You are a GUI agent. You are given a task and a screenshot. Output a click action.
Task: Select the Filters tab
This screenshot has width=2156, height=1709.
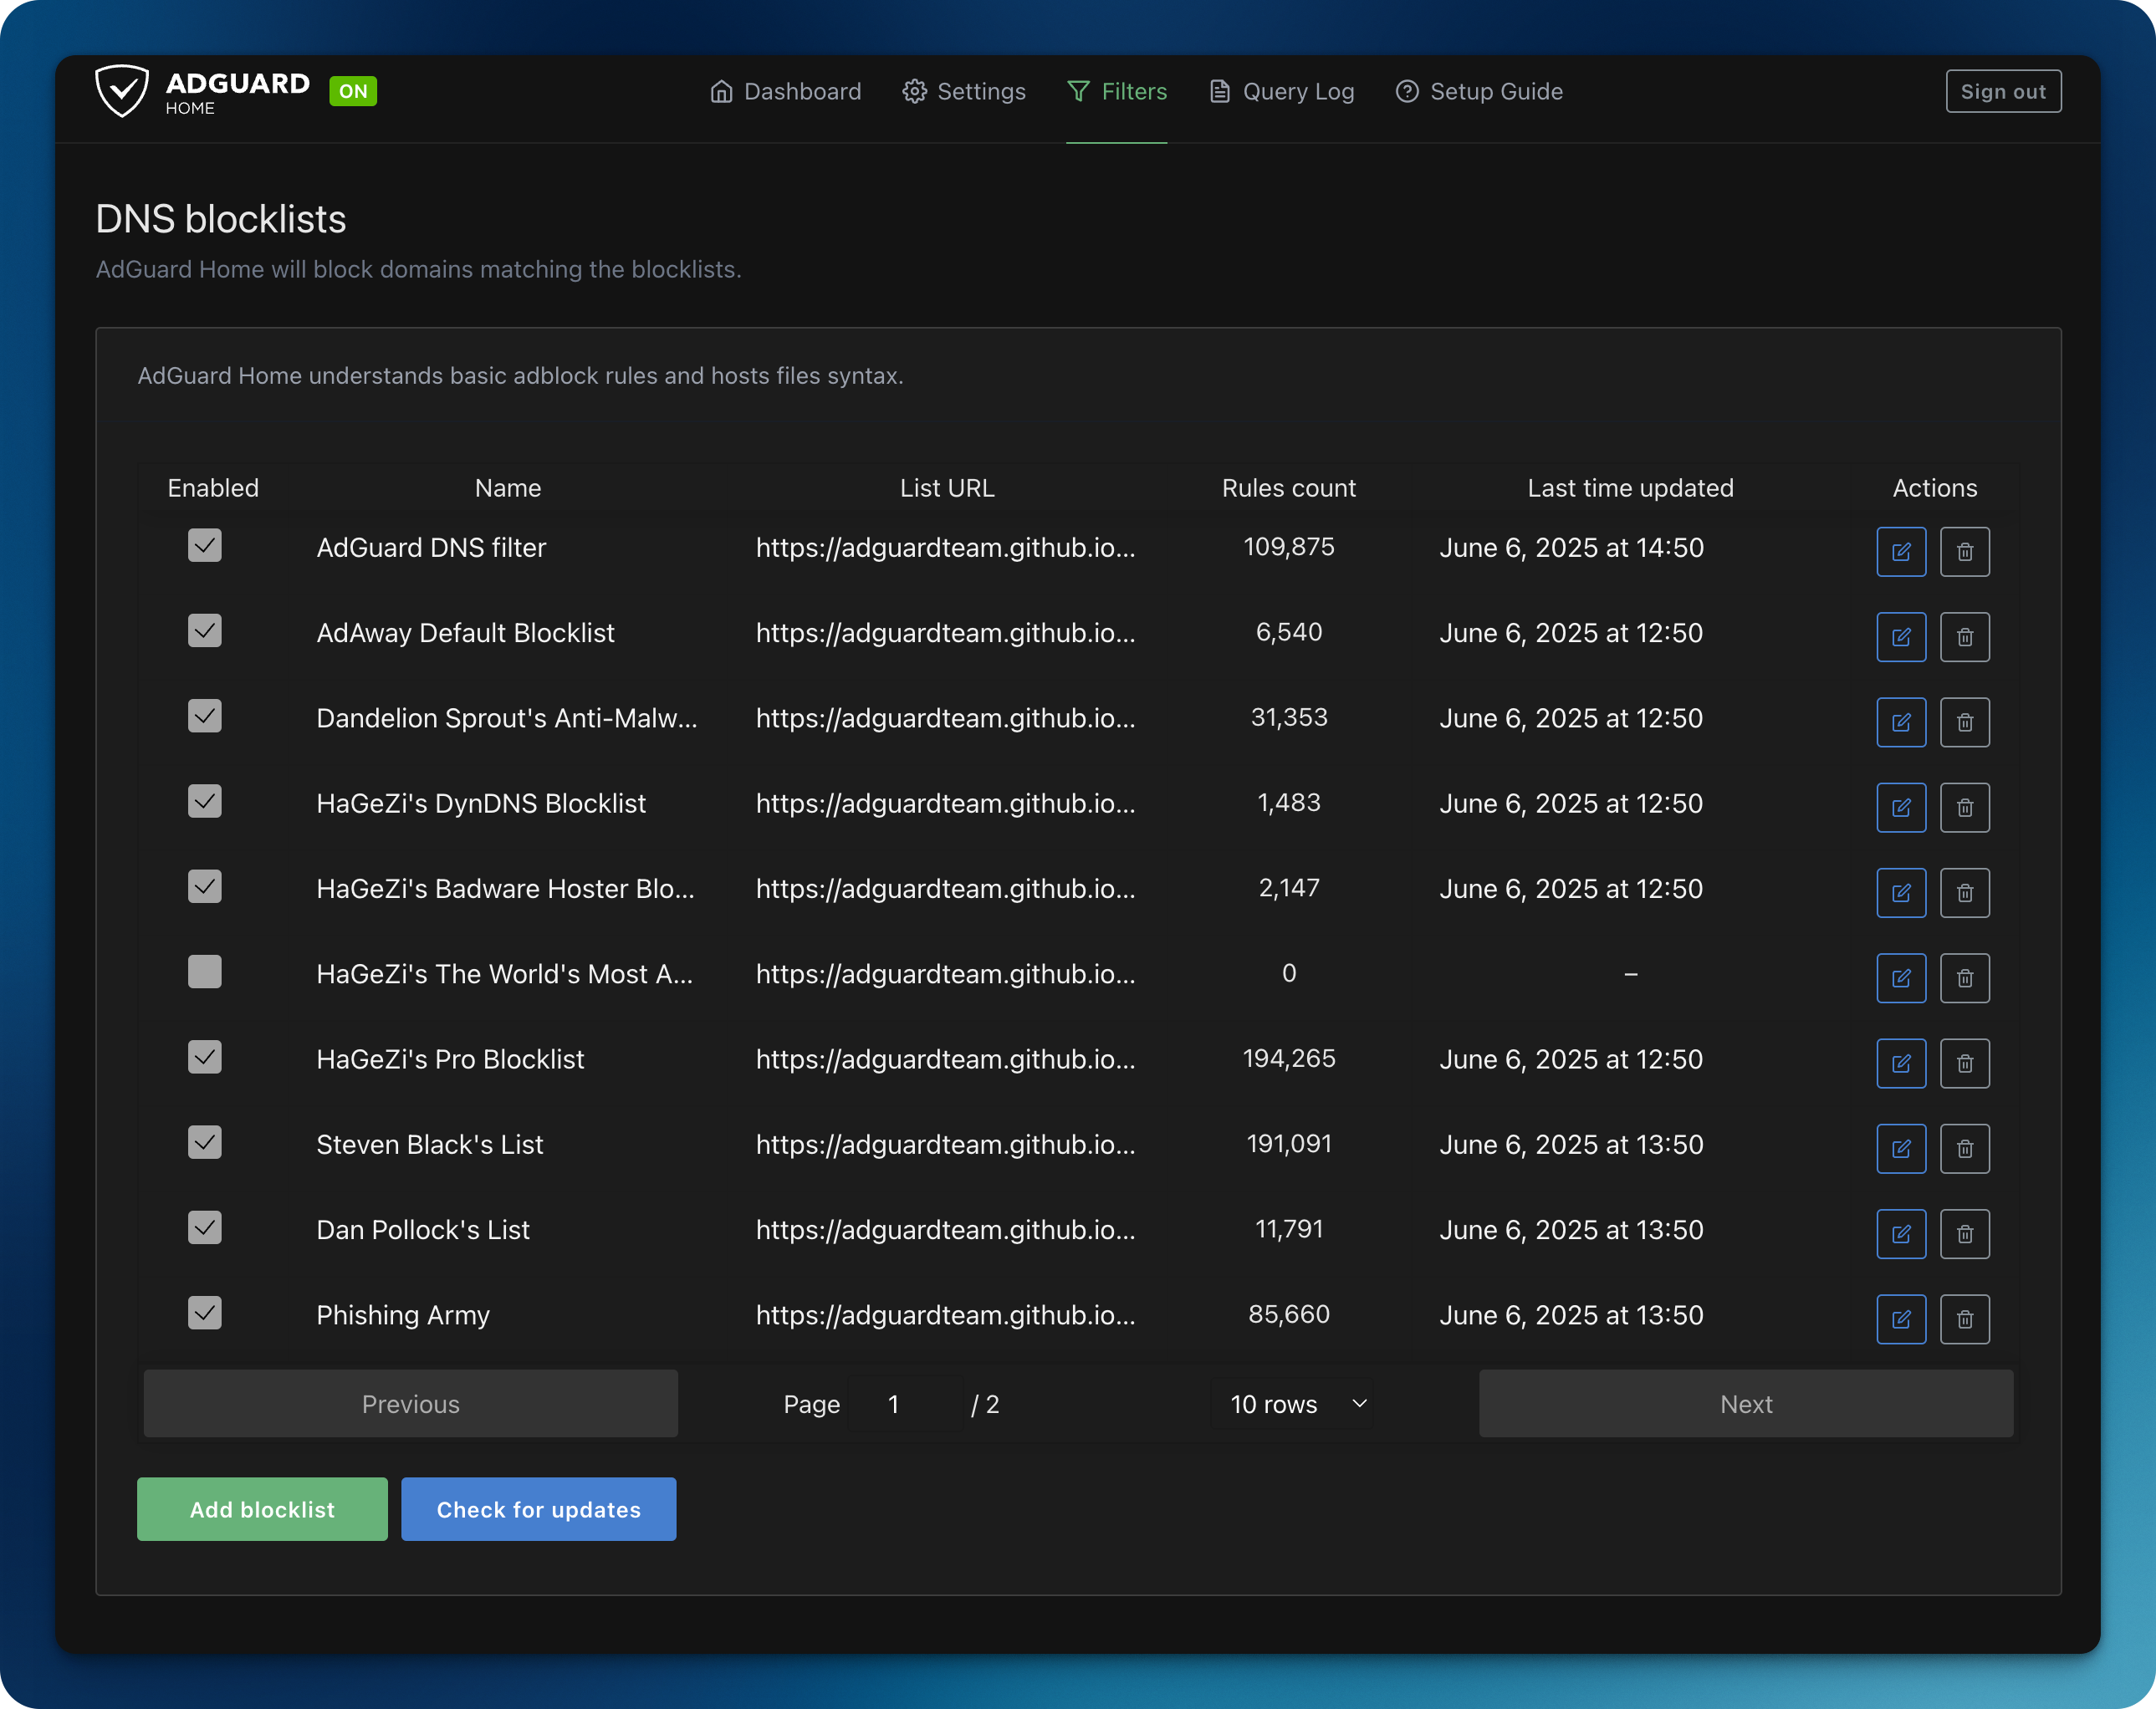1117,92
